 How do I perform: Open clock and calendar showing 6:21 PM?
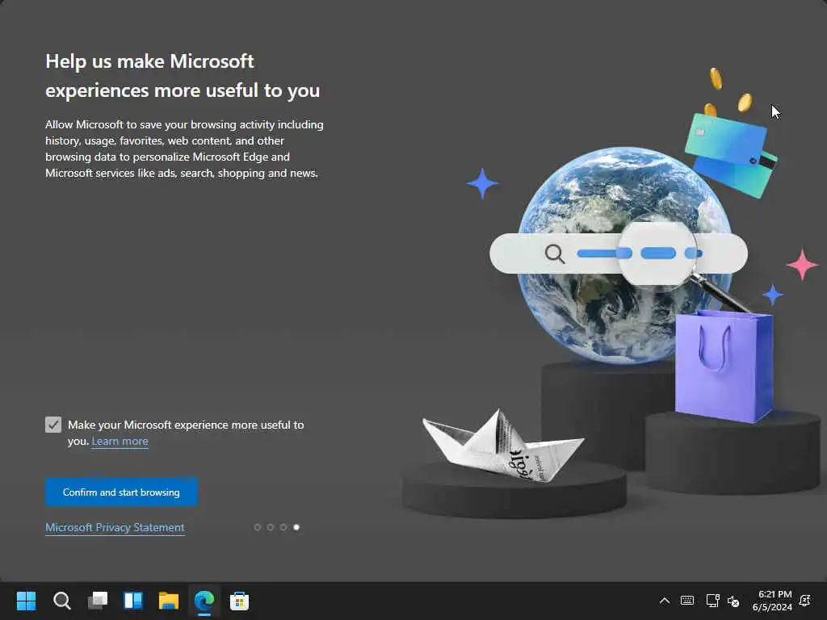[772, 601]
